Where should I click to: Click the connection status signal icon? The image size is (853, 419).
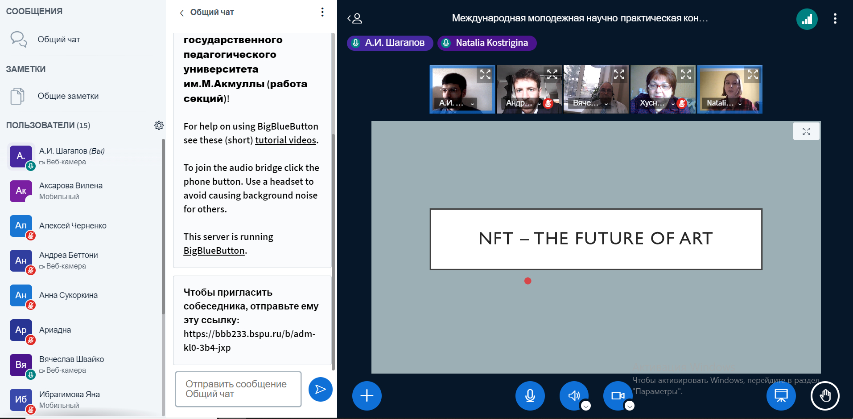(x=807, y=19)
